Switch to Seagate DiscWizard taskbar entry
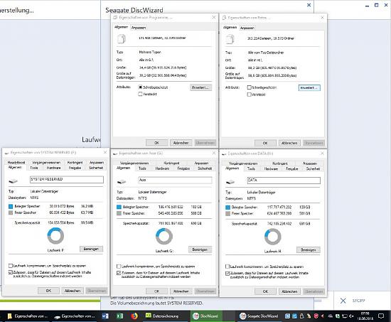Viewport: 391px width, 322px height. (259, 316)
